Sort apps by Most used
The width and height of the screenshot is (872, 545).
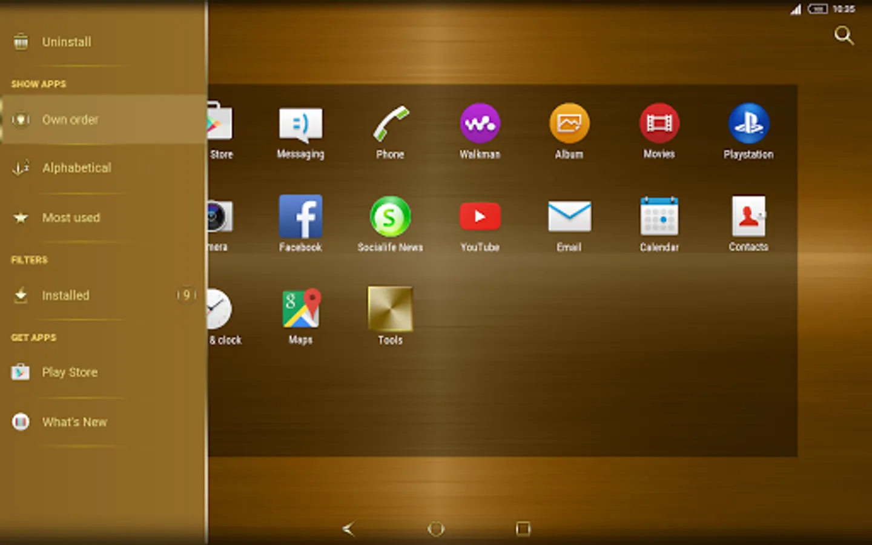[104, 217]
